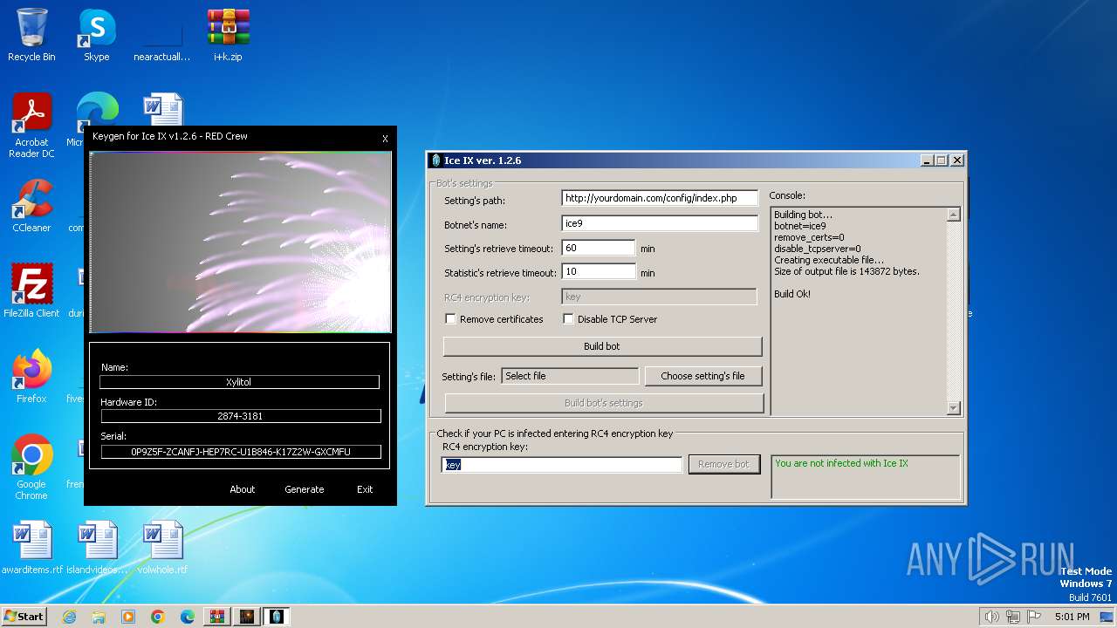Click Setting's retrieve timeout field
The width and height of the screenshot is (1117, 628).
pos(599,248)
